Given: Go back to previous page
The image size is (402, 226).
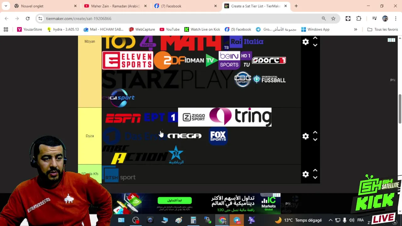Looking at the screenshot, I should [7, 19].
